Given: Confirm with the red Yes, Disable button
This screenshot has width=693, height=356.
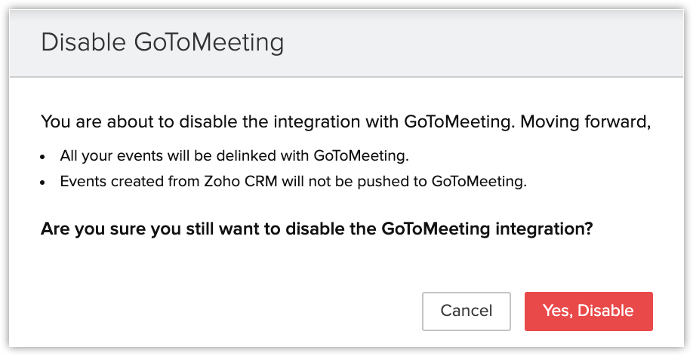Looking at the screenshot, I should pyautogui.click(x=588, y=311).
